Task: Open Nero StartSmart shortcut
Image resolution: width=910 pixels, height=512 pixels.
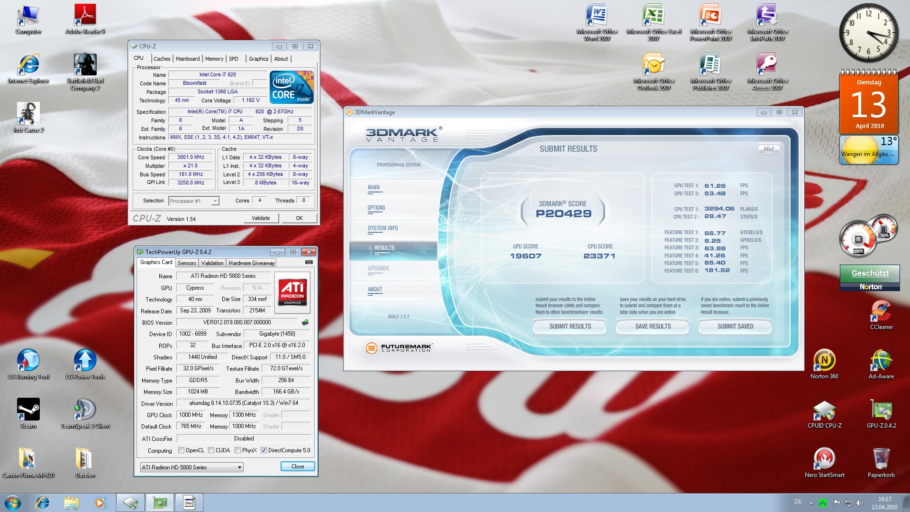Action: coord(825,463)
